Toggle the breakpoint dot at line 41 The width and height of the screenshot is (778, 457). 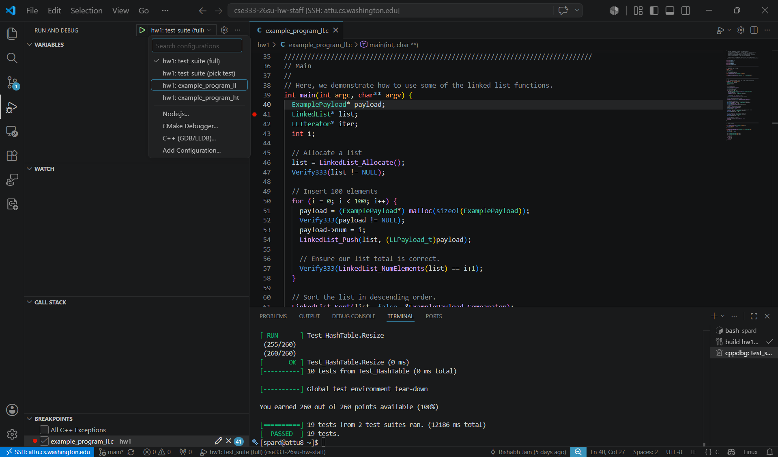point(254,114)
